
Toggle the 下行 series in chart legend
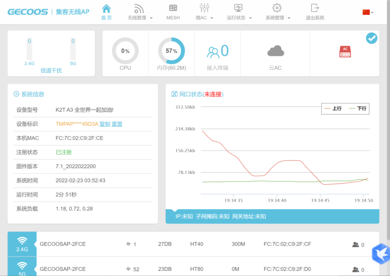click(357, 109)
